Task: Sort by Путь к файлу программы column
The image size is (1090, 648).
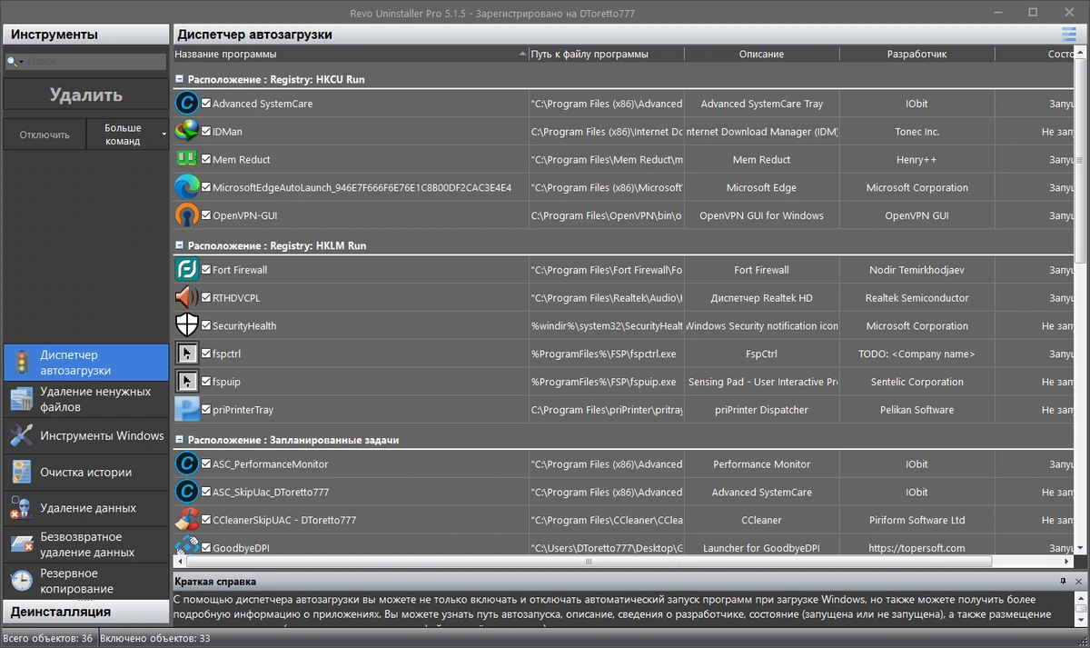Action: click(607, 54)
